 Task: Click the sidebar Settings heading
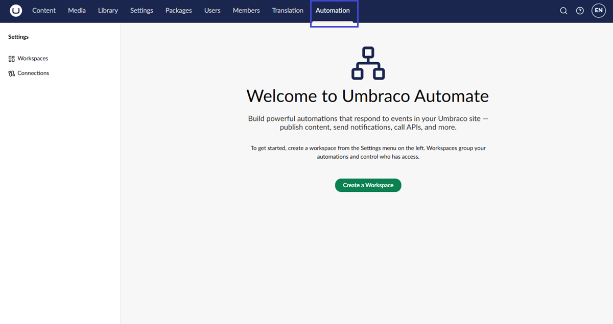pyautogui.click(x=18, y=37)
